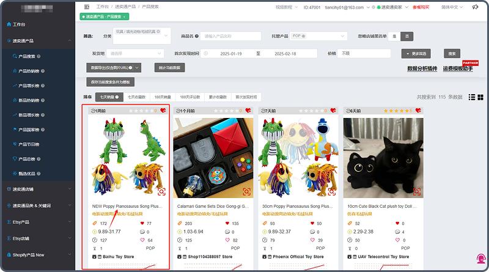Click the help icon next to 产品增长榜

pos(43,86)
